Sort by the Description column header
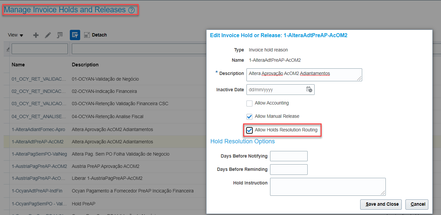Viewport: 441px width, 215px height. [85, 65]
